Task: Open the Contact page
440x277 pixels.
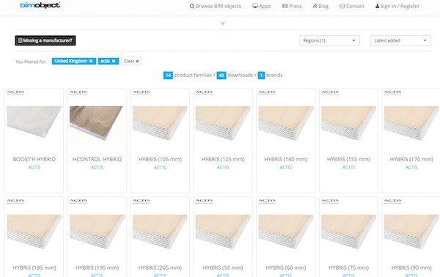Action: (x=351, y=6)
